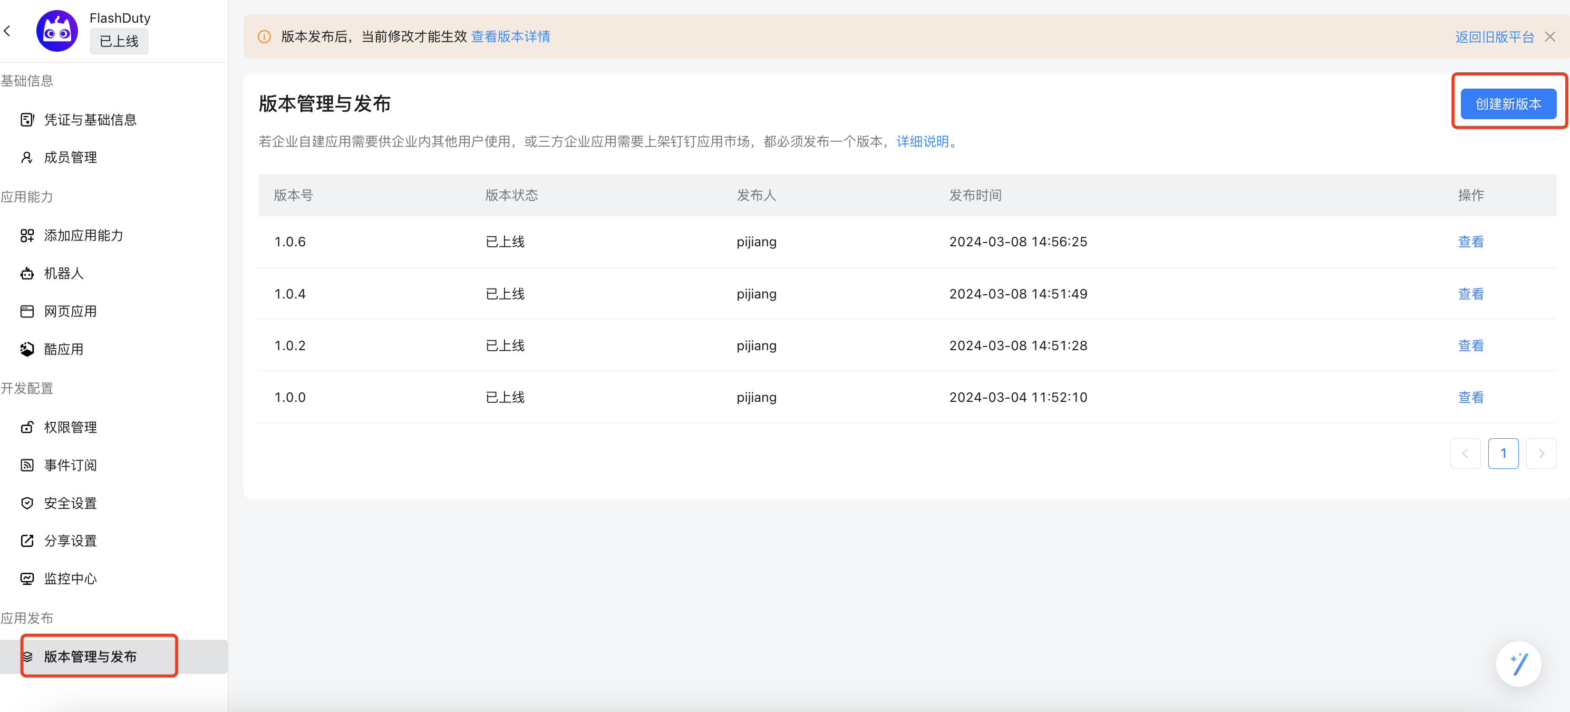Click the monitoring center monitor icon

click(x=27, y=579)
